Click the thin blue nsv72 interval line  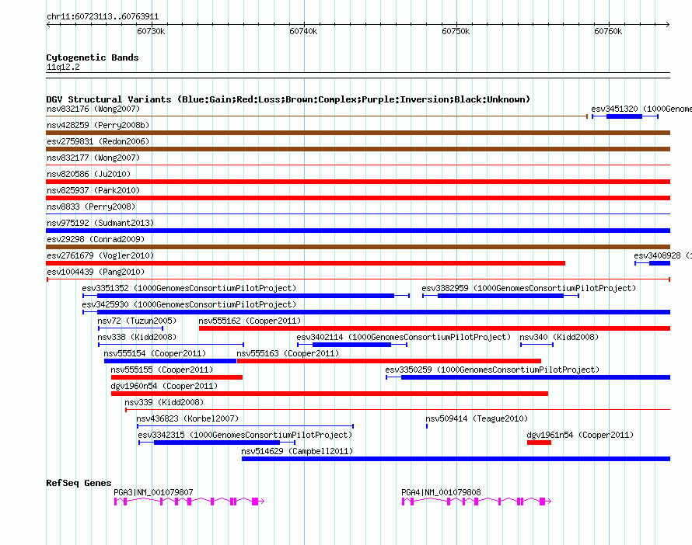pyautogui.click(x=131, y=328)
